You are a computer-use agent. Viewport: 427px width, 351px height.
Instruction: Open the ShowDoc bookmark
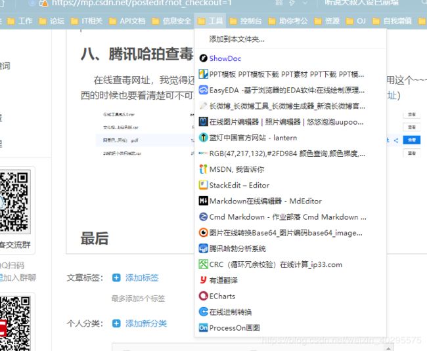[x=225, y=58]
